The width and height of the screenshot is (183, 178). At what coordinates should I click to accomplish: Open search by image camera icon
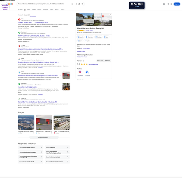[x=79, y=4]
